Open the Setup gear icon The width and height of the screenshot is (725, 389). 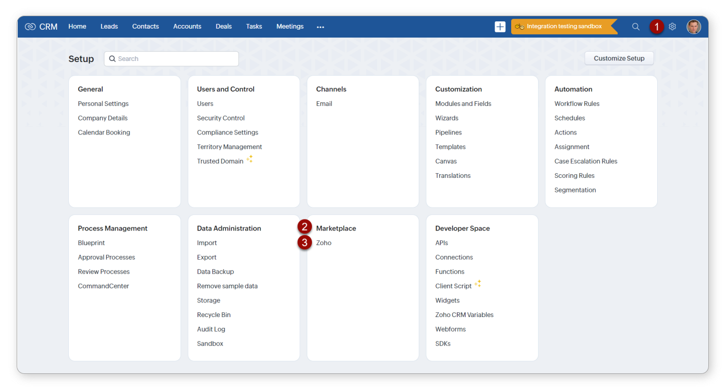click(x=672, y=27)
